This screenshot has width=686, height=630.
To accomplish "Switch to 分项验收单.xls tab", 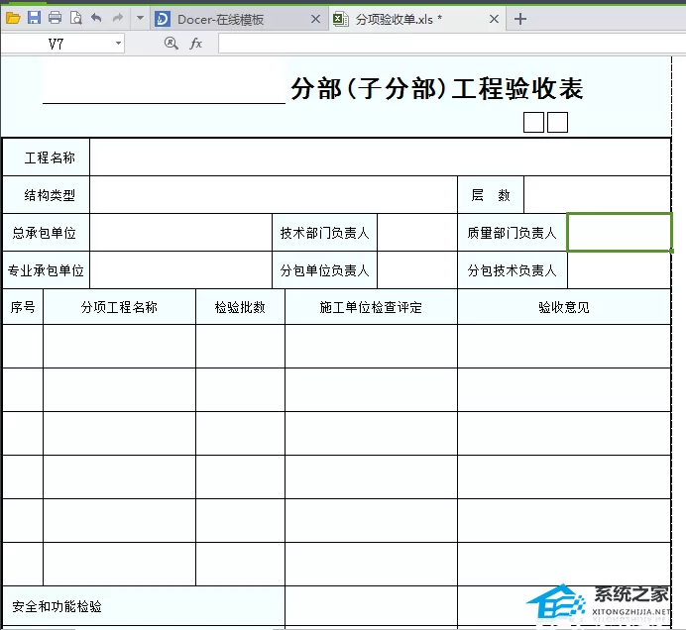I will coord(416,19).
